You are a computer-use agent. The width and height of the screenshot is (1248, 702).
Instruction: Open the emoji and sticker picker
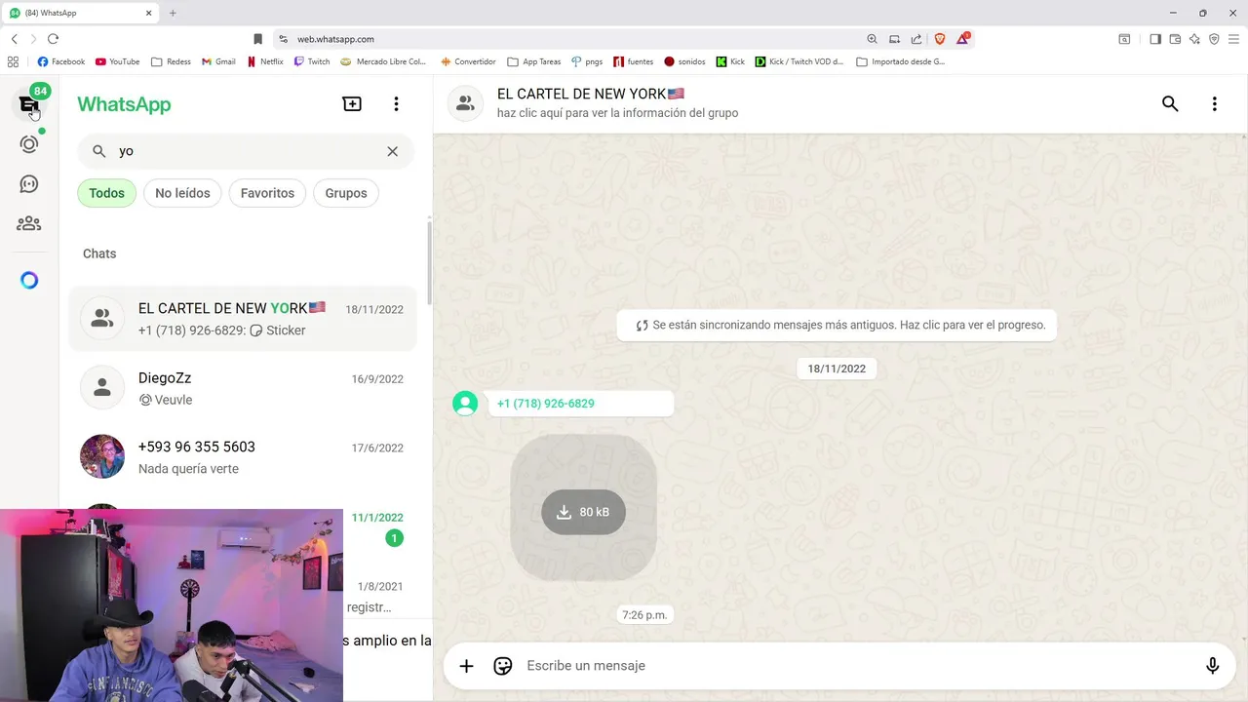503,666
